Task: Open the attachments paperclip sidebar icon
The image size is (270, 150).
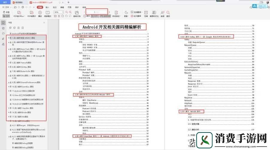Action: [3, 39]
